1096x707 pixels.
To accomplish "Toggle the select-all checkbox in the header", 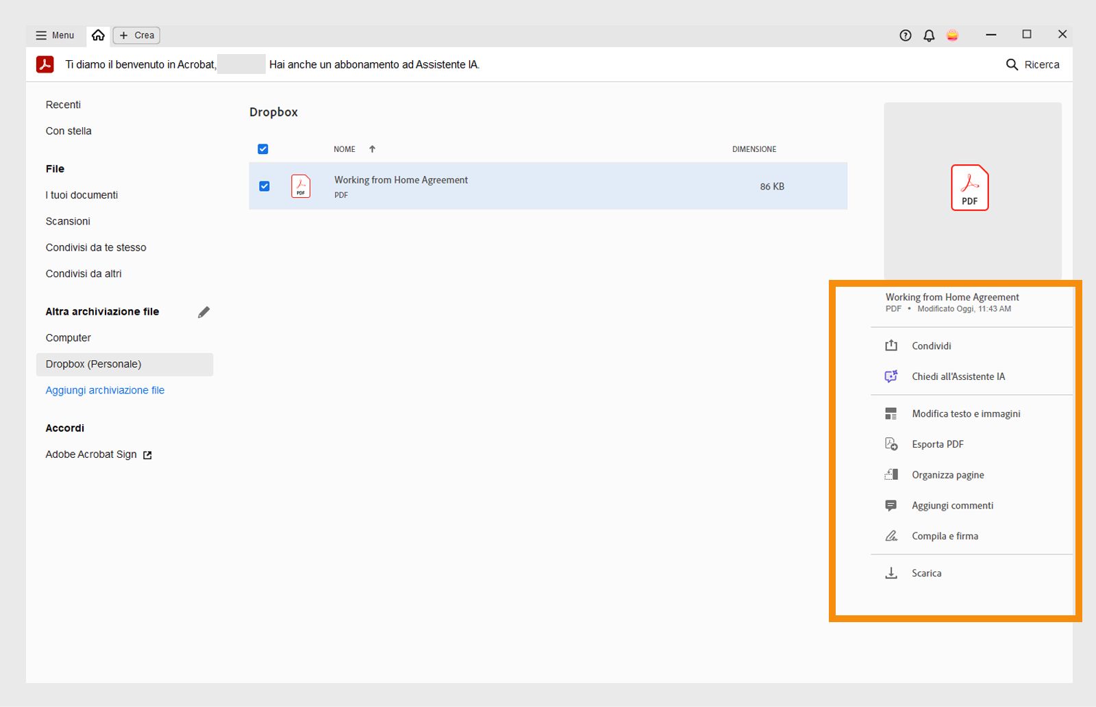I will [x=263, y=149].
